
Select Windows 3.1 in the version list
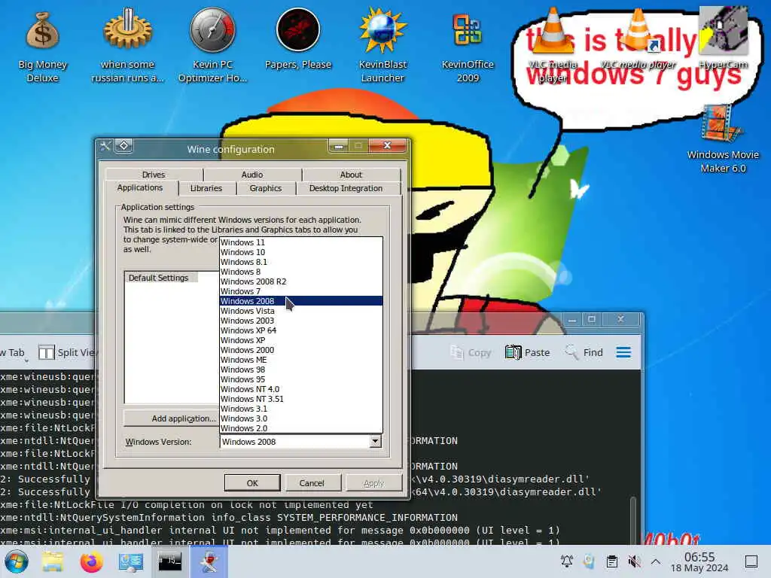(x=301, y=409)
